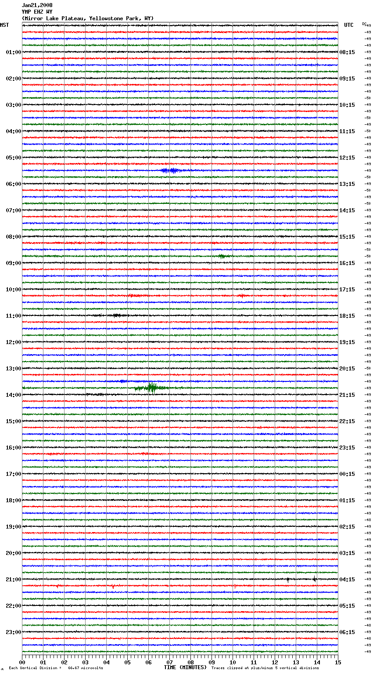Click the 'Each Vertical Division = 66.67 microvolts' note
This screenshot has width=373, height=674.
(56, 668)
